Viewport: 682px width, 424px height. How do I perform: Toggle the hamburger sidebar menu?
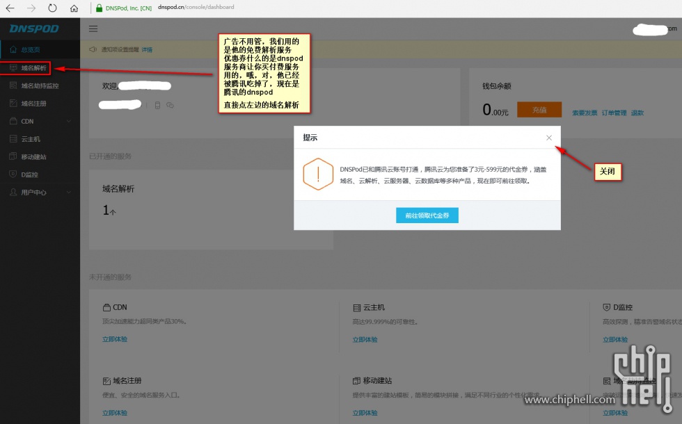tap(93, 28)
